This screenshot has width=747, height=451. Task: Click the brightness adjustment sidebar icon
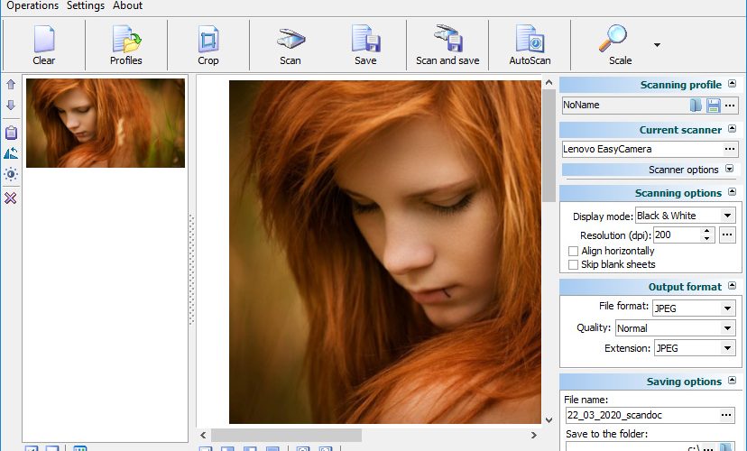click(x=11, y=174)
